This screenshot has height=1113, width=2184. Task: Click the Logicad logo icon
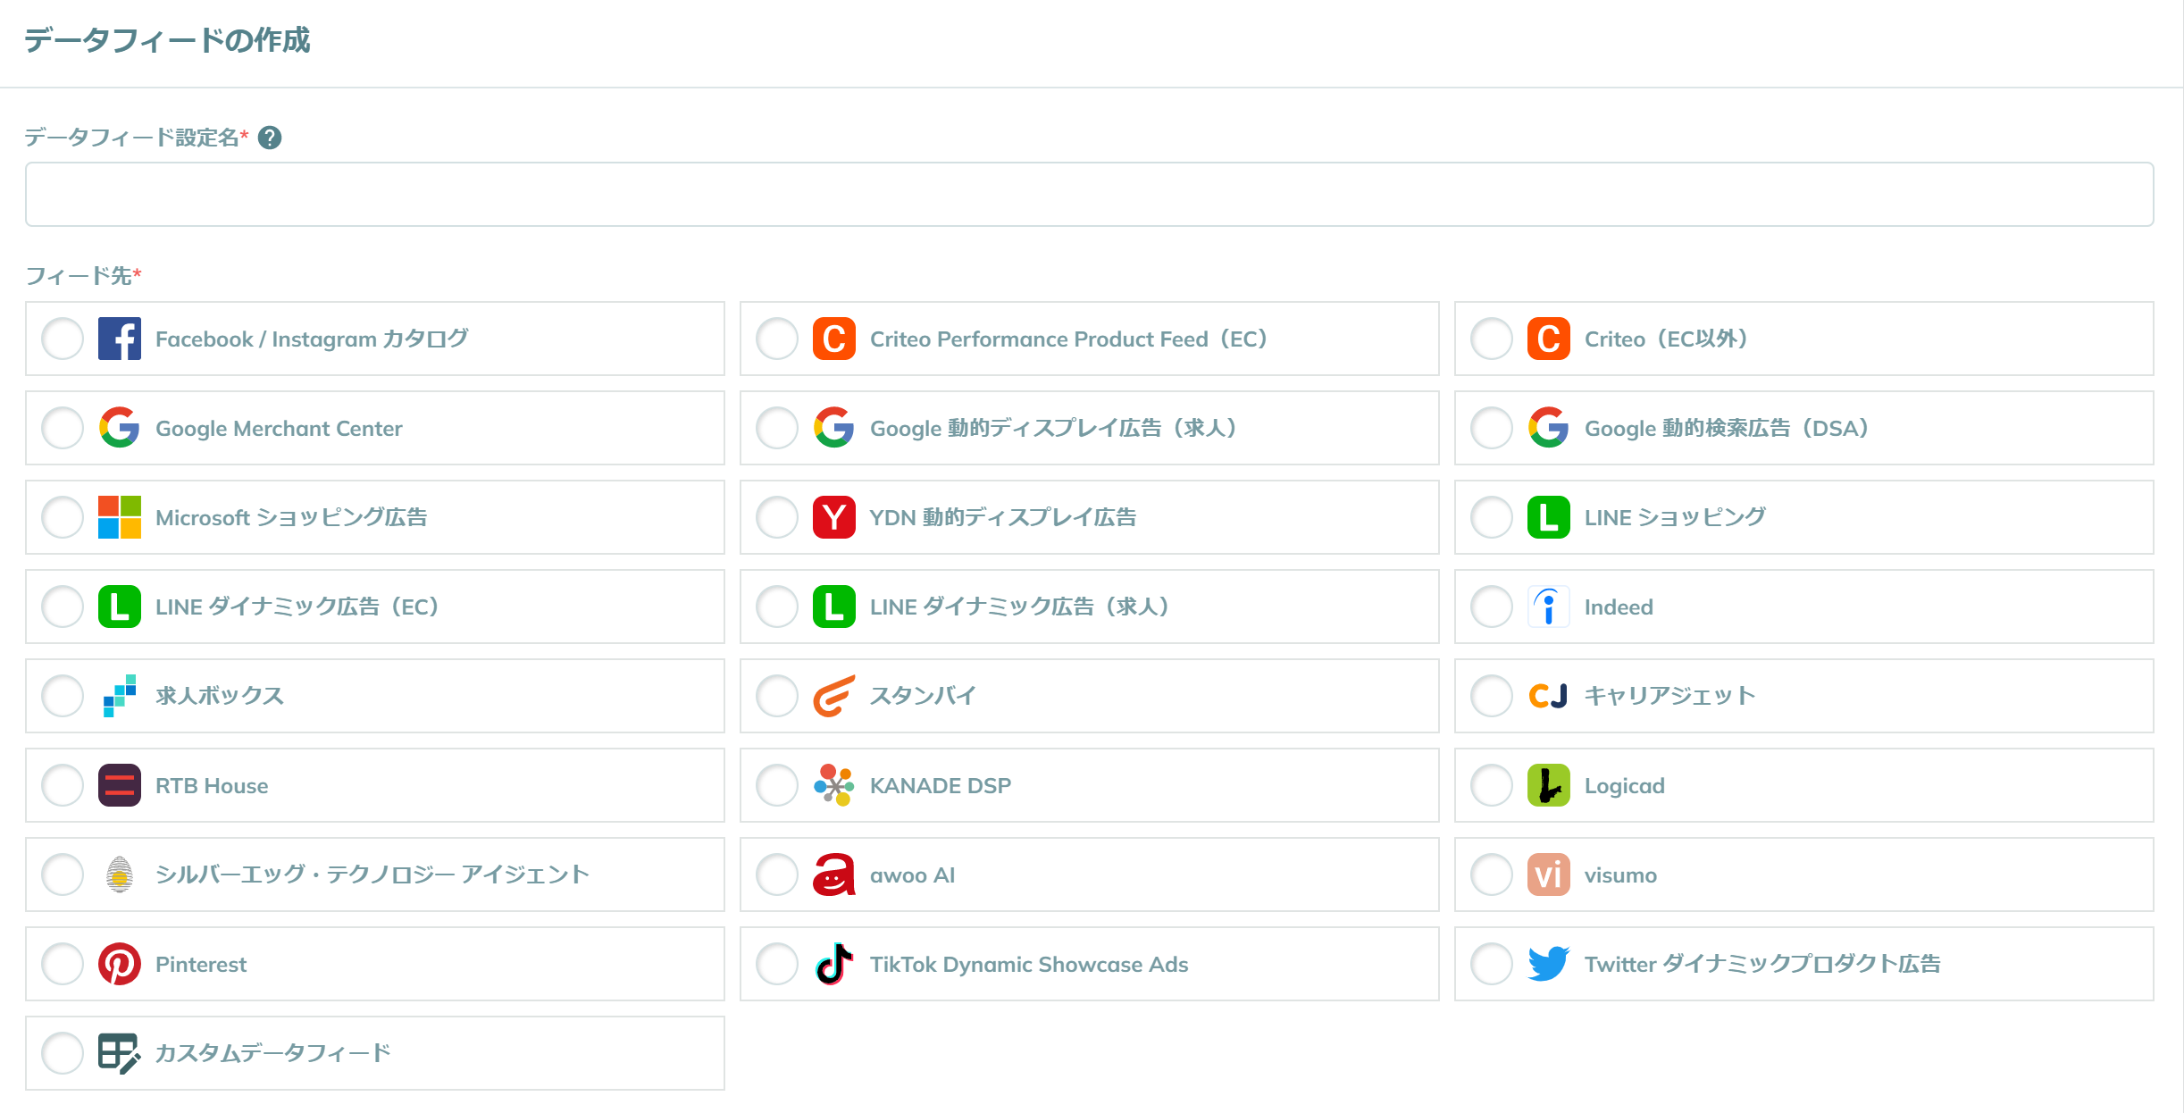[1549, 785]
